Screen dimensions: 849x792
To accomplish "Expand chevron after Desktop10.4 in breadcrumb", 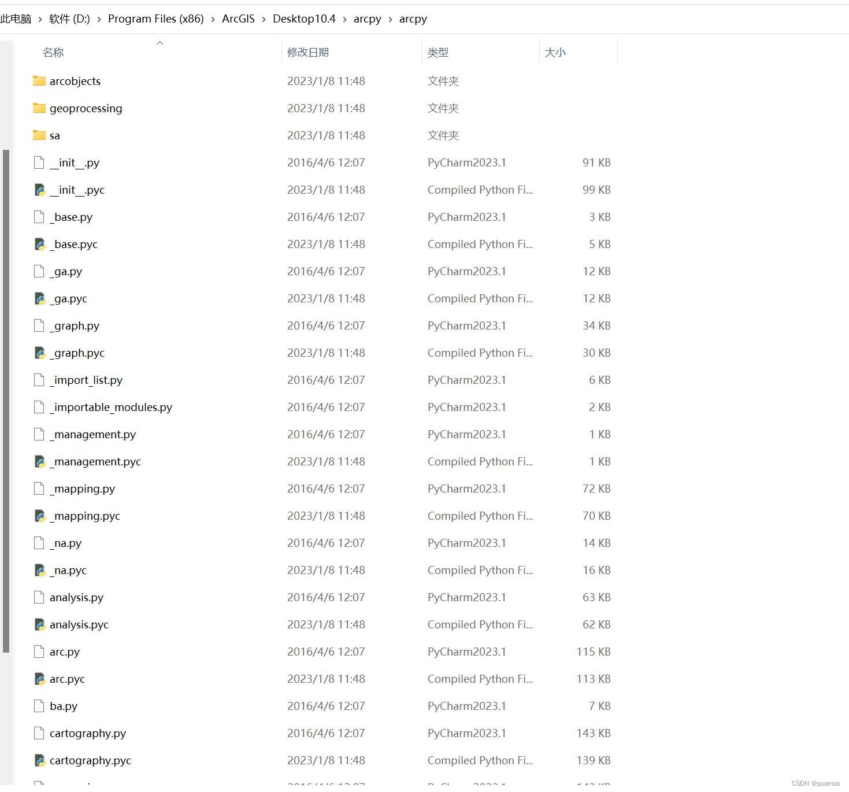I will (x=344, y=19).
